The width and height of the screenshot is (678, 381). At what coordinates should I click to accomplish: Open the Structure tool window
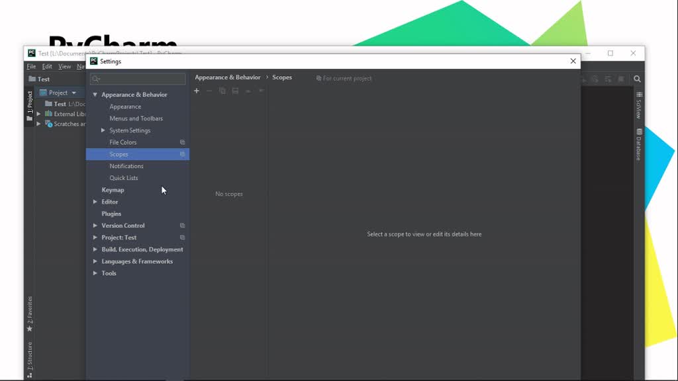pyautogui.click(x=29, y=359)
